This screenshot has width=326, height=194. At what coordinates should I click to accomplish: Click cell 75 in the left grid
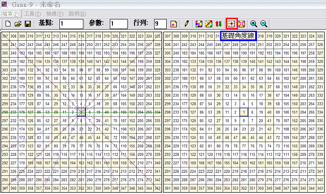pos(98,146)
